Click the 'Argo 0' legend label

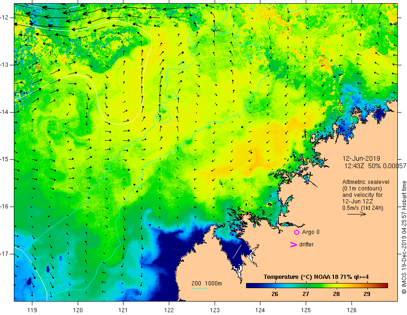point(311,232)
